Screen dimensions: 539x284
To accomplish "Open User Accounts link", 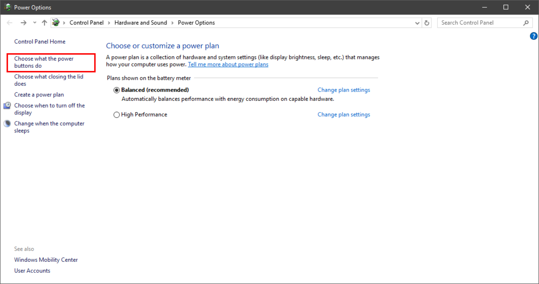I will (x=32, y=271).
